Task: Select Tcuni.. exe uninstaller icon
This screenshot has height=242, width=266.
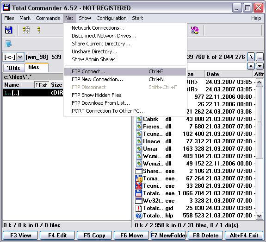Action: click(x=139, y=186)
